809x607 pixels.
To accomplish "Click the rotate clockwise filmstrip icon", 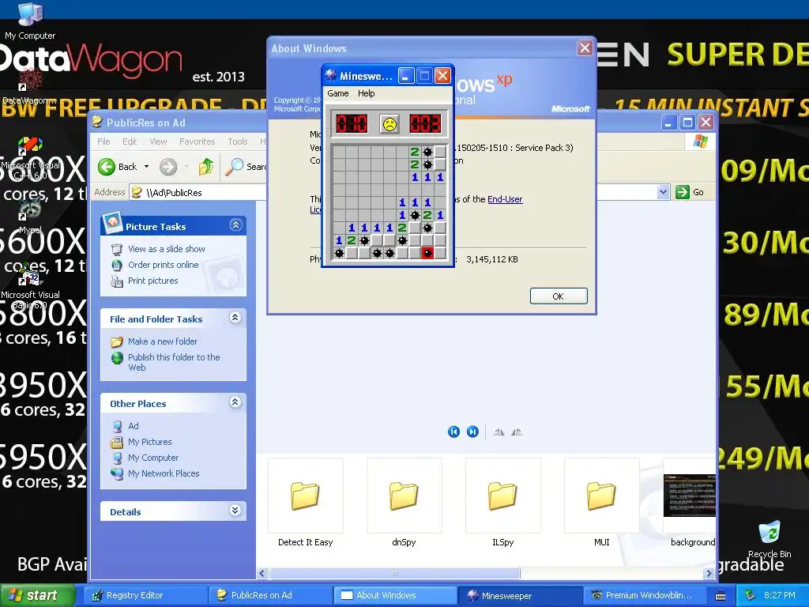I will coord(499,432).
